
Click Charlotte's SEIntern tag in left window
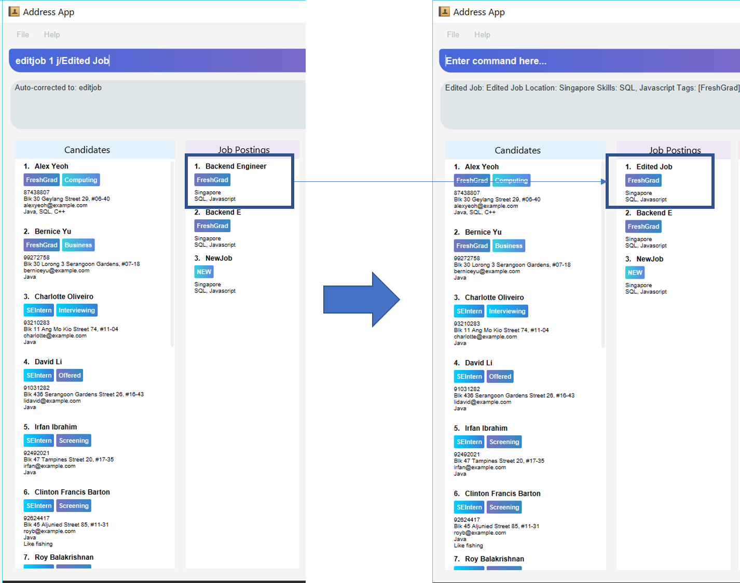click(x=39, y=310)
